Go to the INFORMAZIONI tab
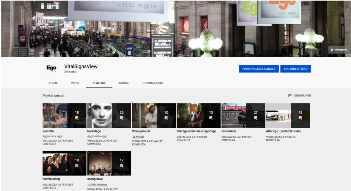The width and height of the screenshot is (351, 191). click(x=153, y=83)
